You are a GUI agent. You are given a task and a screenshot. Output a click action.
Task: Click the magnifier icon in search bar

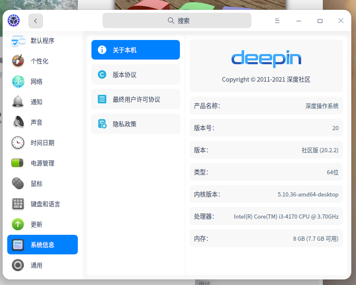[171, 21]
